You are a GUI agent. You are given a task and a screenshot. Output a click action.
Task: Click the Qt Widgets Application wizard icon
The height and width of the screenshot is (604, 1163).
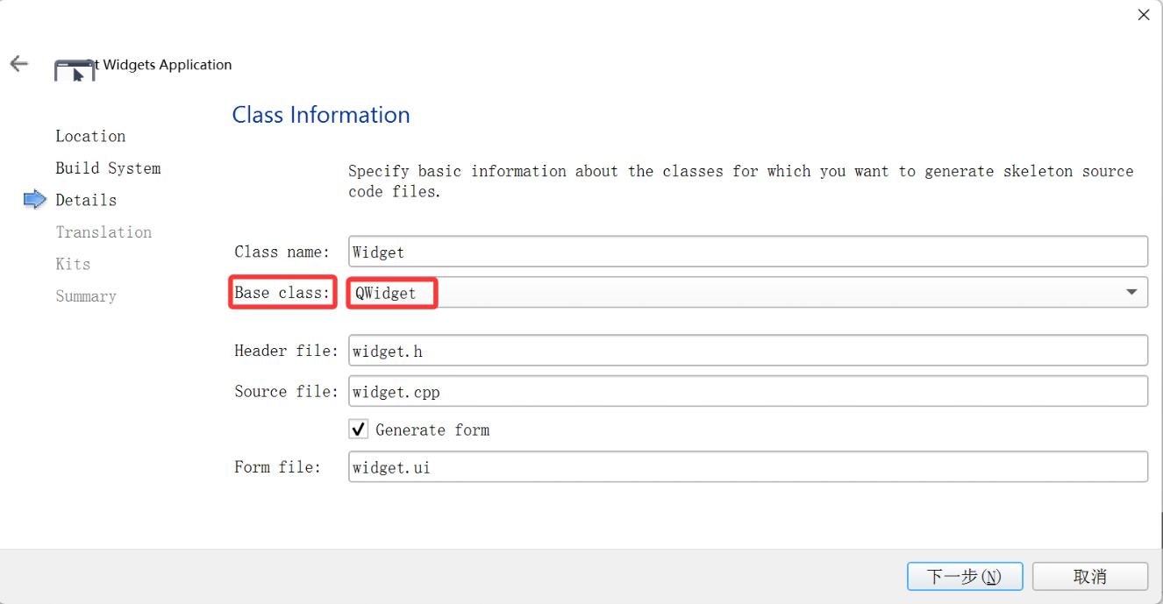point(75,71)
